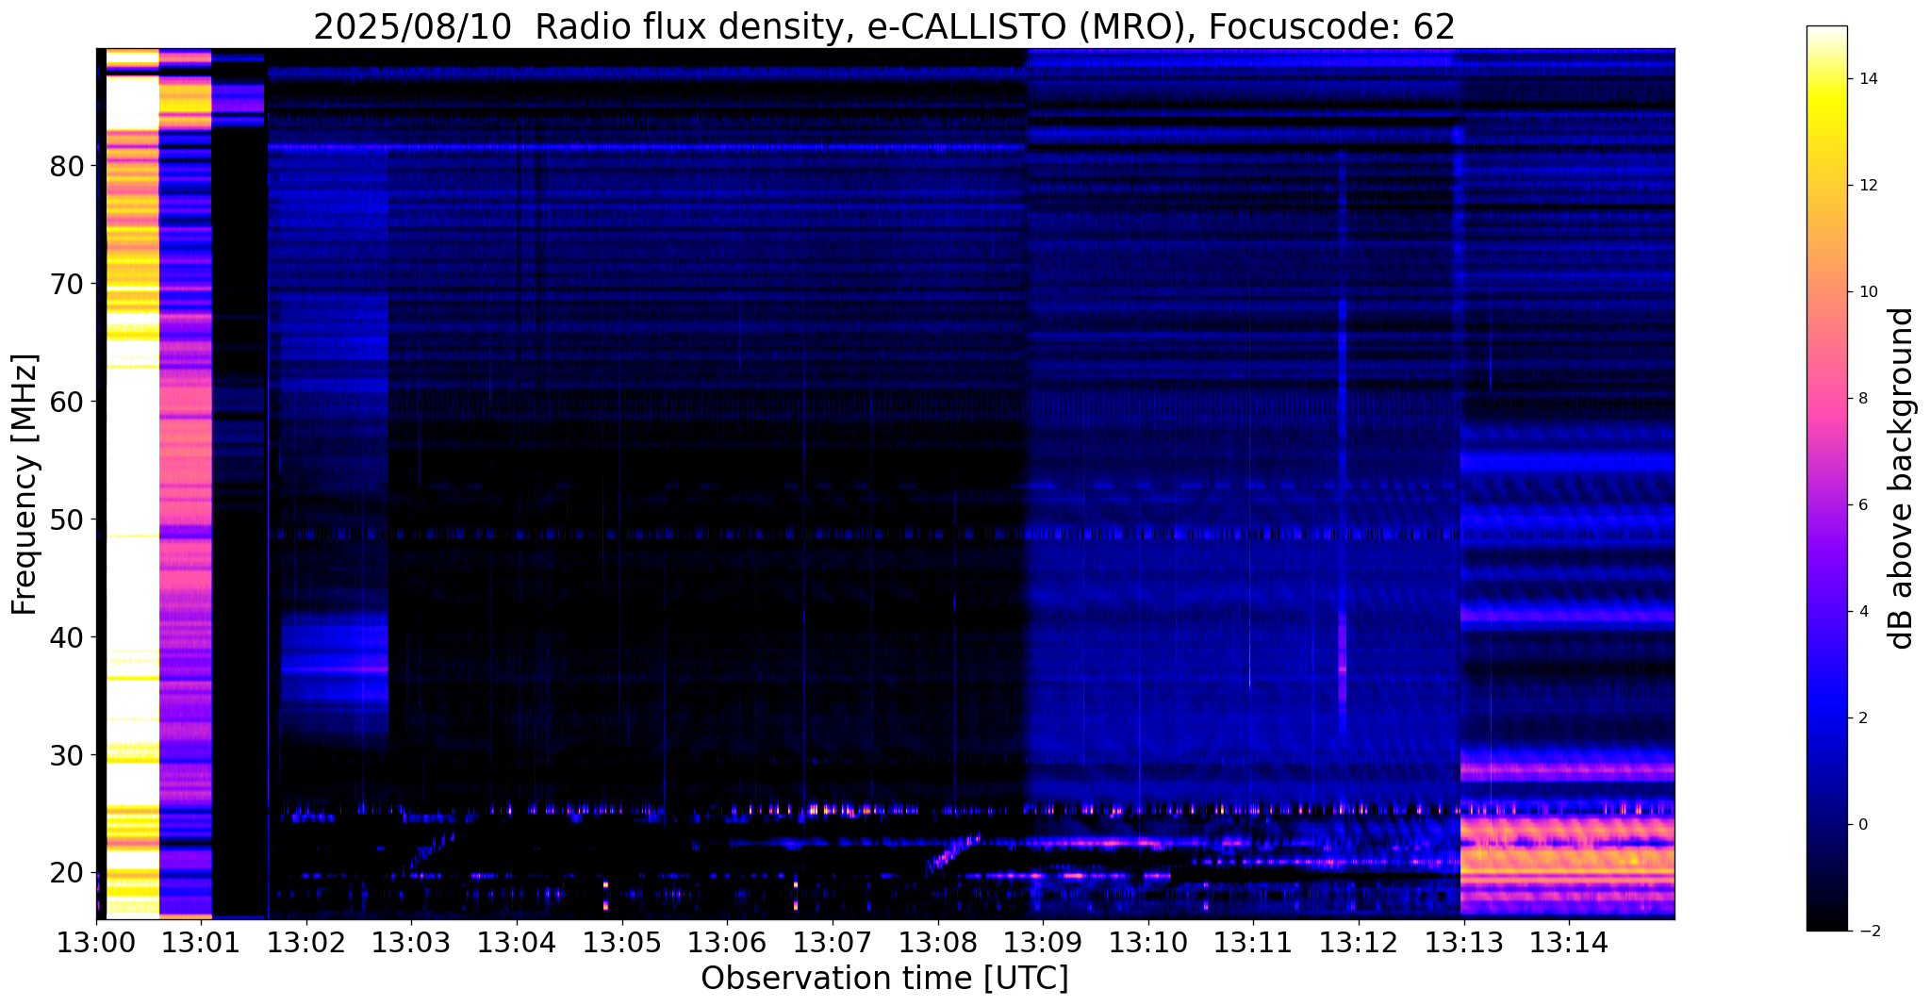Click the 13:13 time tick label
This screenshot has width=1930, height=1006.
[1463, 943]
